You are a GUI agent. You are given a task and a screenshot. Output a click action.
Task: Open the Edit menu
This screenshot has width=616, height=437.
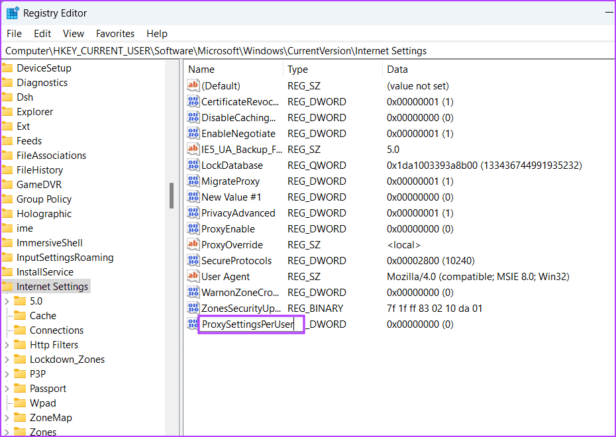click(x=42, y=34)
